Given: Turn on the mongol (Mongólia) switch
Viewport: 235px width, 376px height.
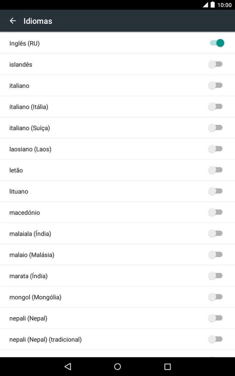Looking at the screenshot, I should [x=215, y=297].
